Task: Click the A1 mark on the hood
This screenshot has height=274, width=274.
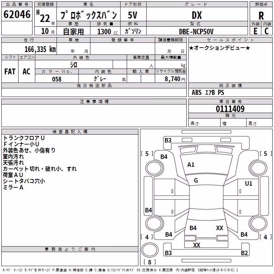Action: tap(191, 165)
